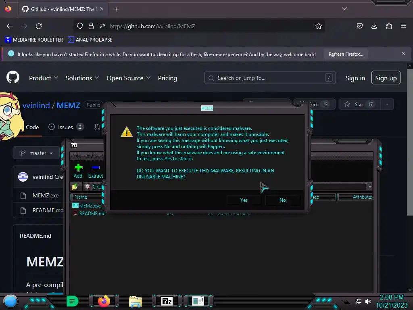Open the Pricing page link
This screenshot has height=310, width=413.
point(167,78)
